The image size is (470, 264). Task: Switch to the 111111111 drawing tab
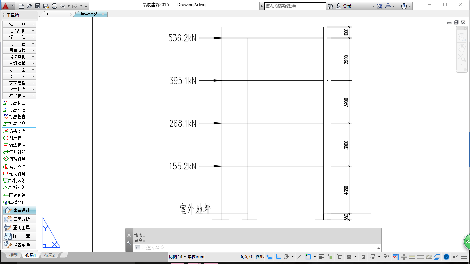[x=56, y=14]
